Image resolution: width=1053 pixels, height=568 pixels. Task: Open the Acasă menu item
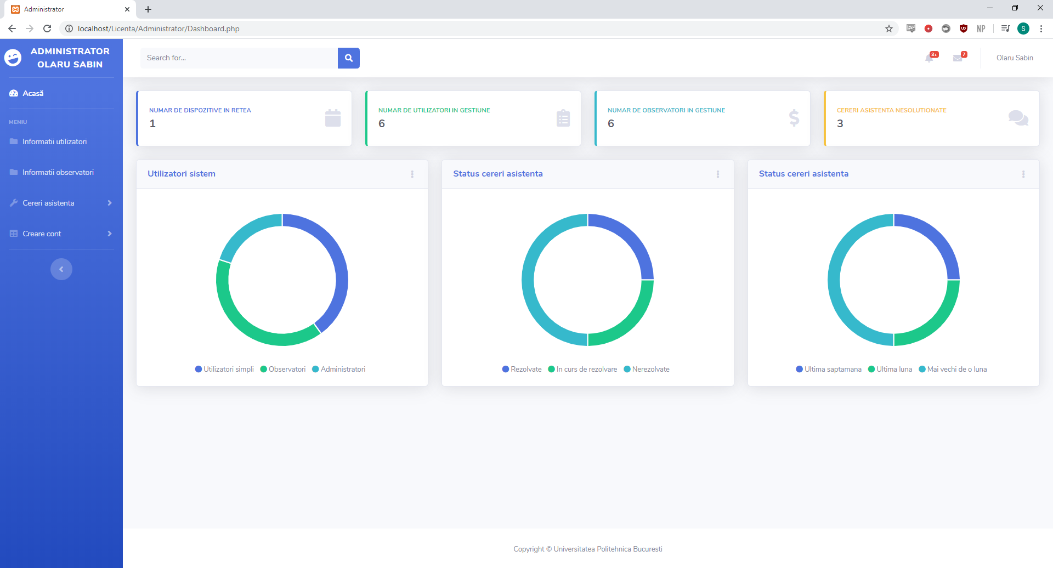[x=33, y=93]
